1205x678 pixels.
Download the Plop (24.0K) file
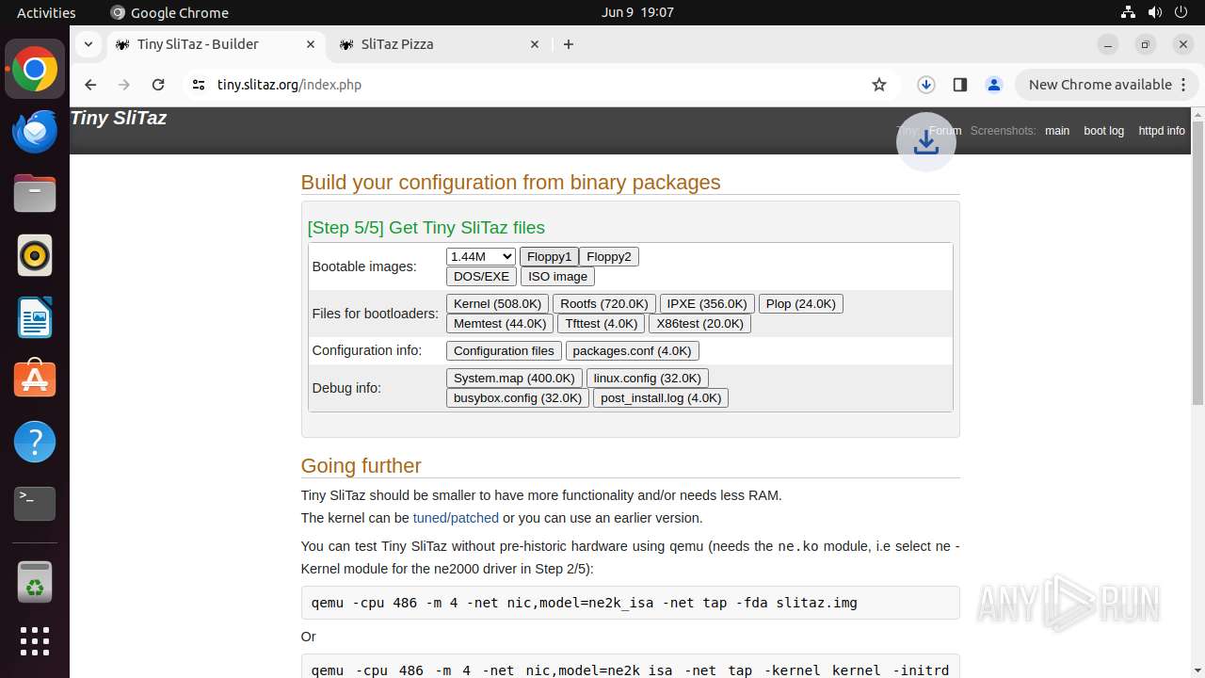(x=801, y=303)
